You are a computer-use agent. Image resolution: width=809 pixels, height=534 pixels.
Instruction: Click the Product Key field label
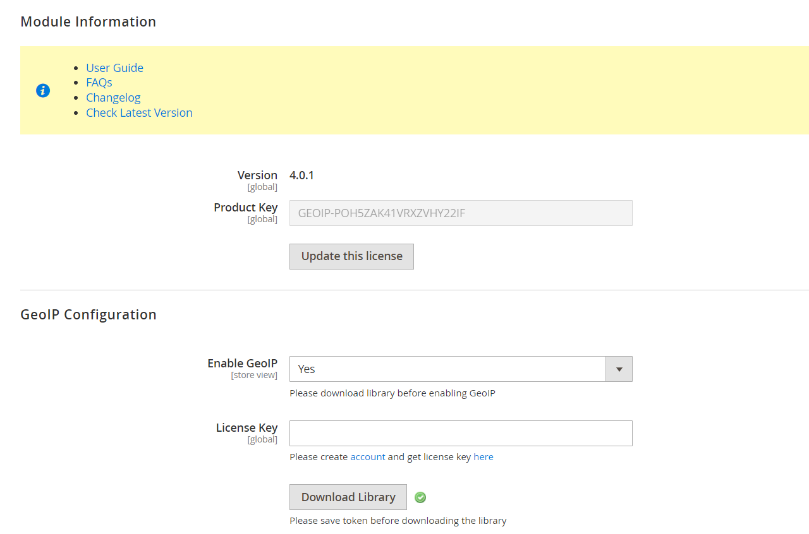245,208
